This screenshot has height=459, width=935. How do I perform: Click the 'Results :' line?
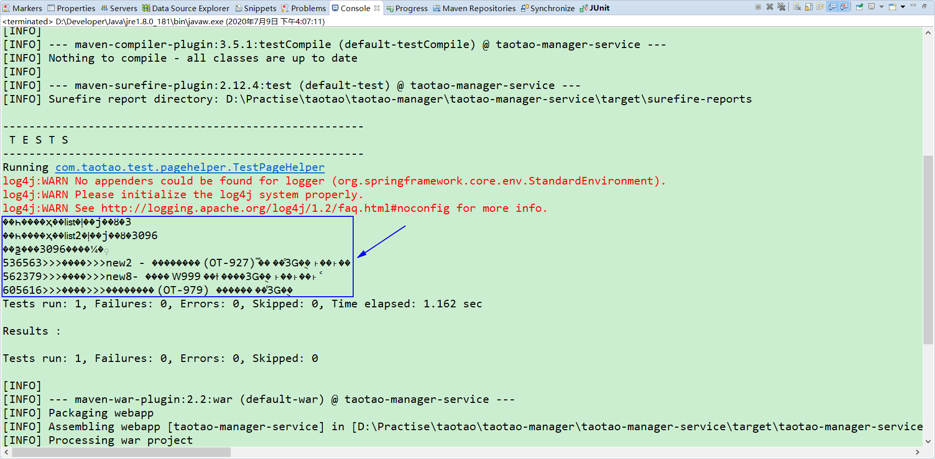tap(31, 331)
